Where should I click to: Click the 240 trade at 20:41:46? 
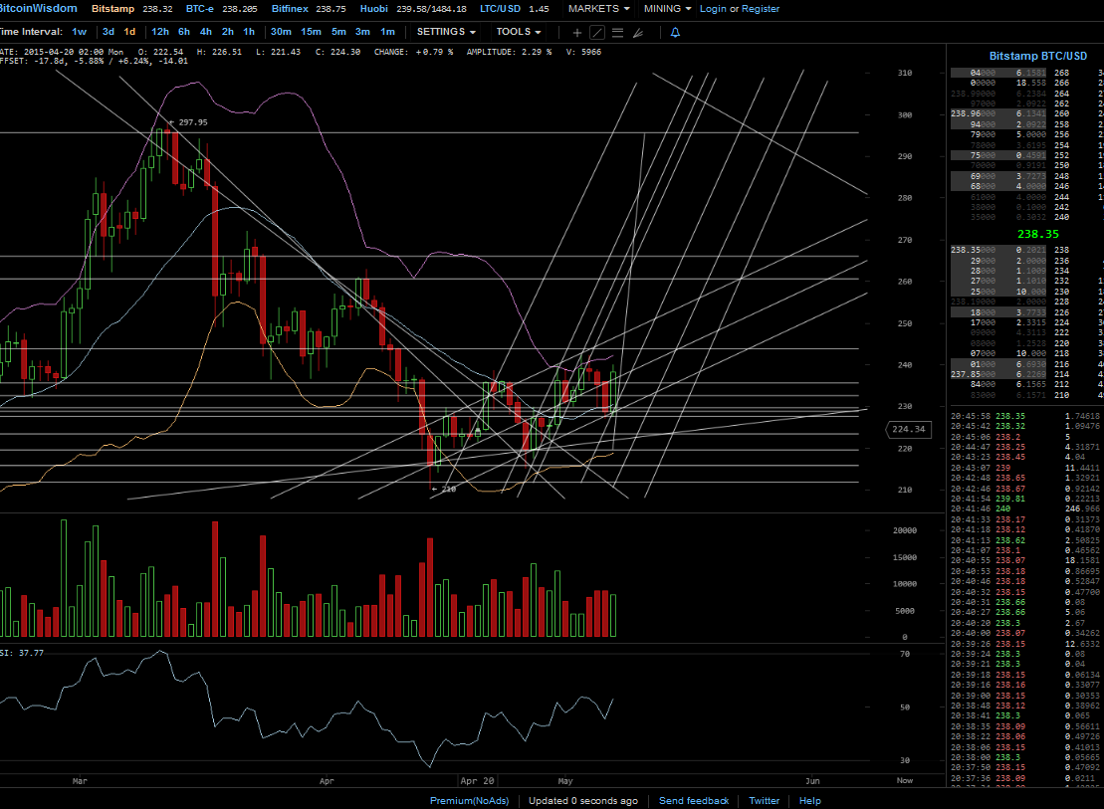pyautogui.click(x=1002, y=508)
